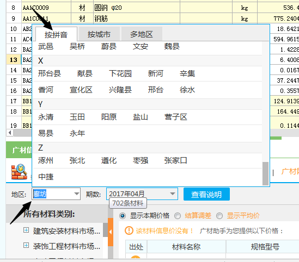Click the orange warning exclamation icon
299x262 pixels.
coord(129,230)
